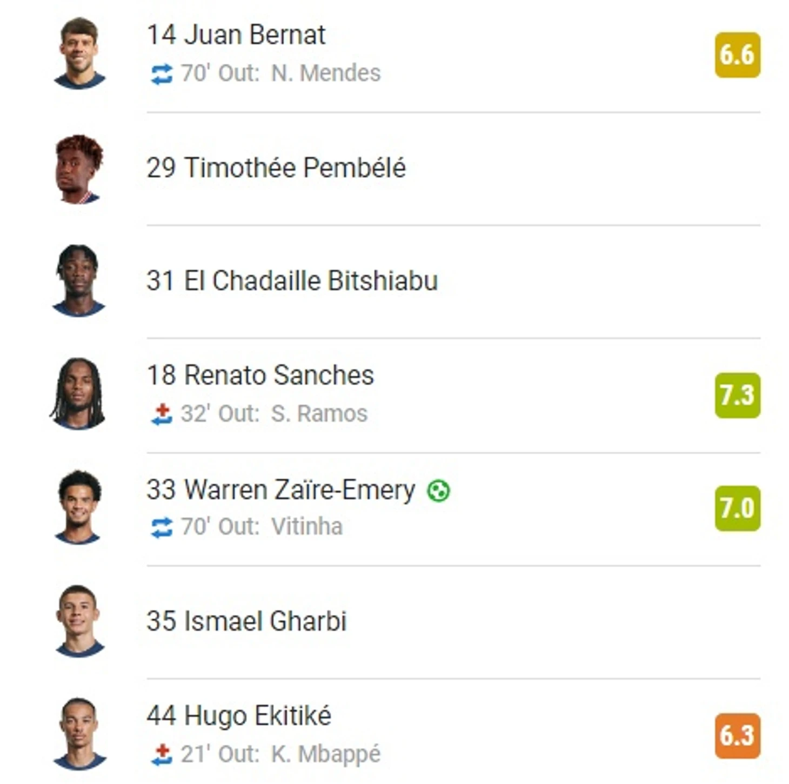Click the injury substitution icon under Renato Sanches
This screenshot has width=789, height=784.
[x=162, y=414]
